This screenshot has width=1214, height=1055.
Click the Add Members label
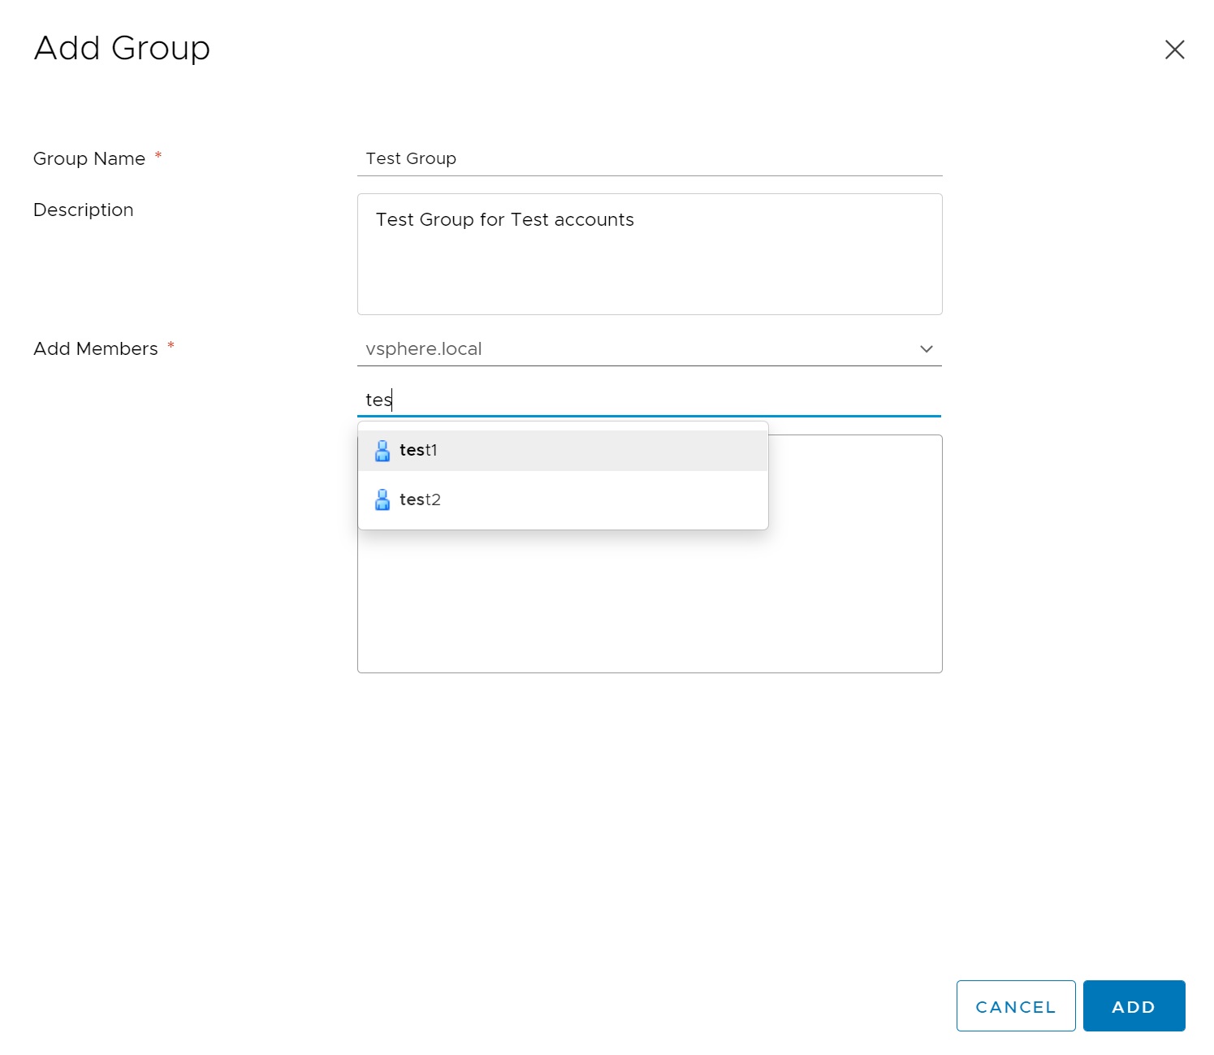tap(96, 349)
